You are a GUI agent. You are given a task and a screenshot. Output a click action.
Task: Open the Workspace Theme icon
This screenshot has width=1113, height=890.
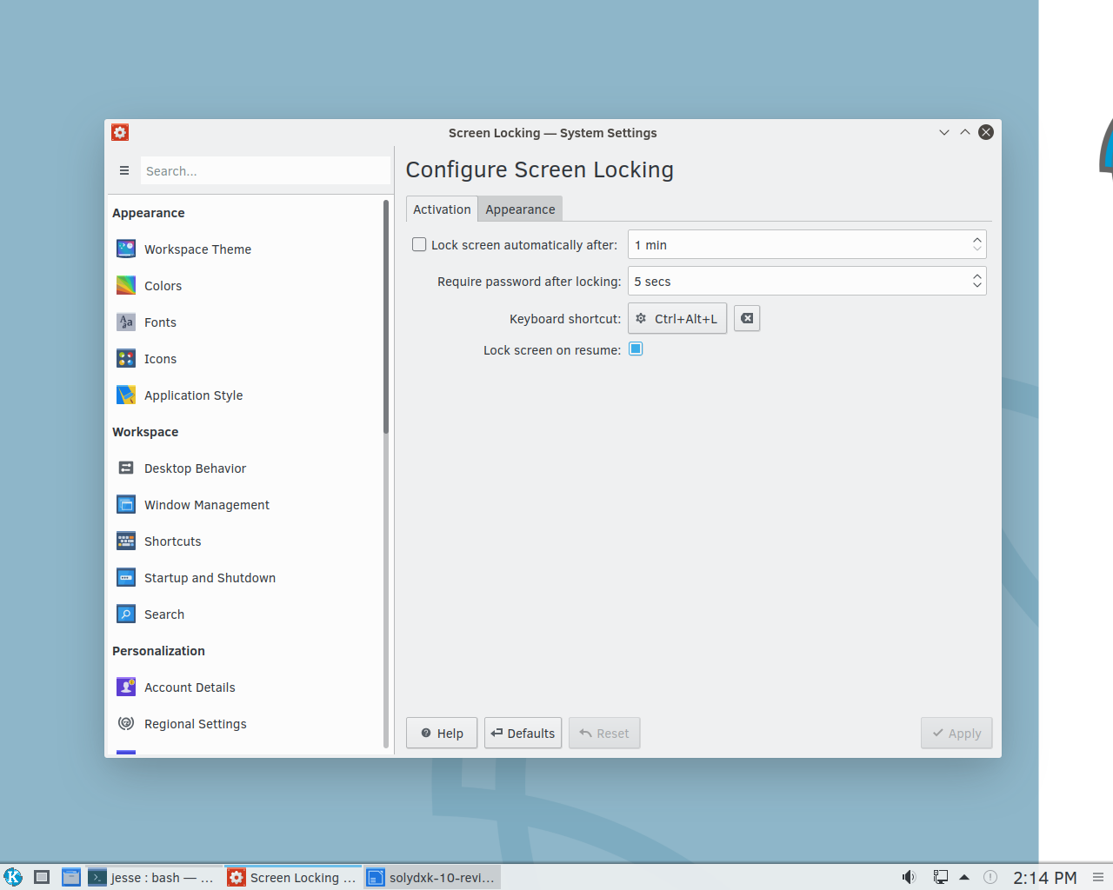tap(126, 249)
